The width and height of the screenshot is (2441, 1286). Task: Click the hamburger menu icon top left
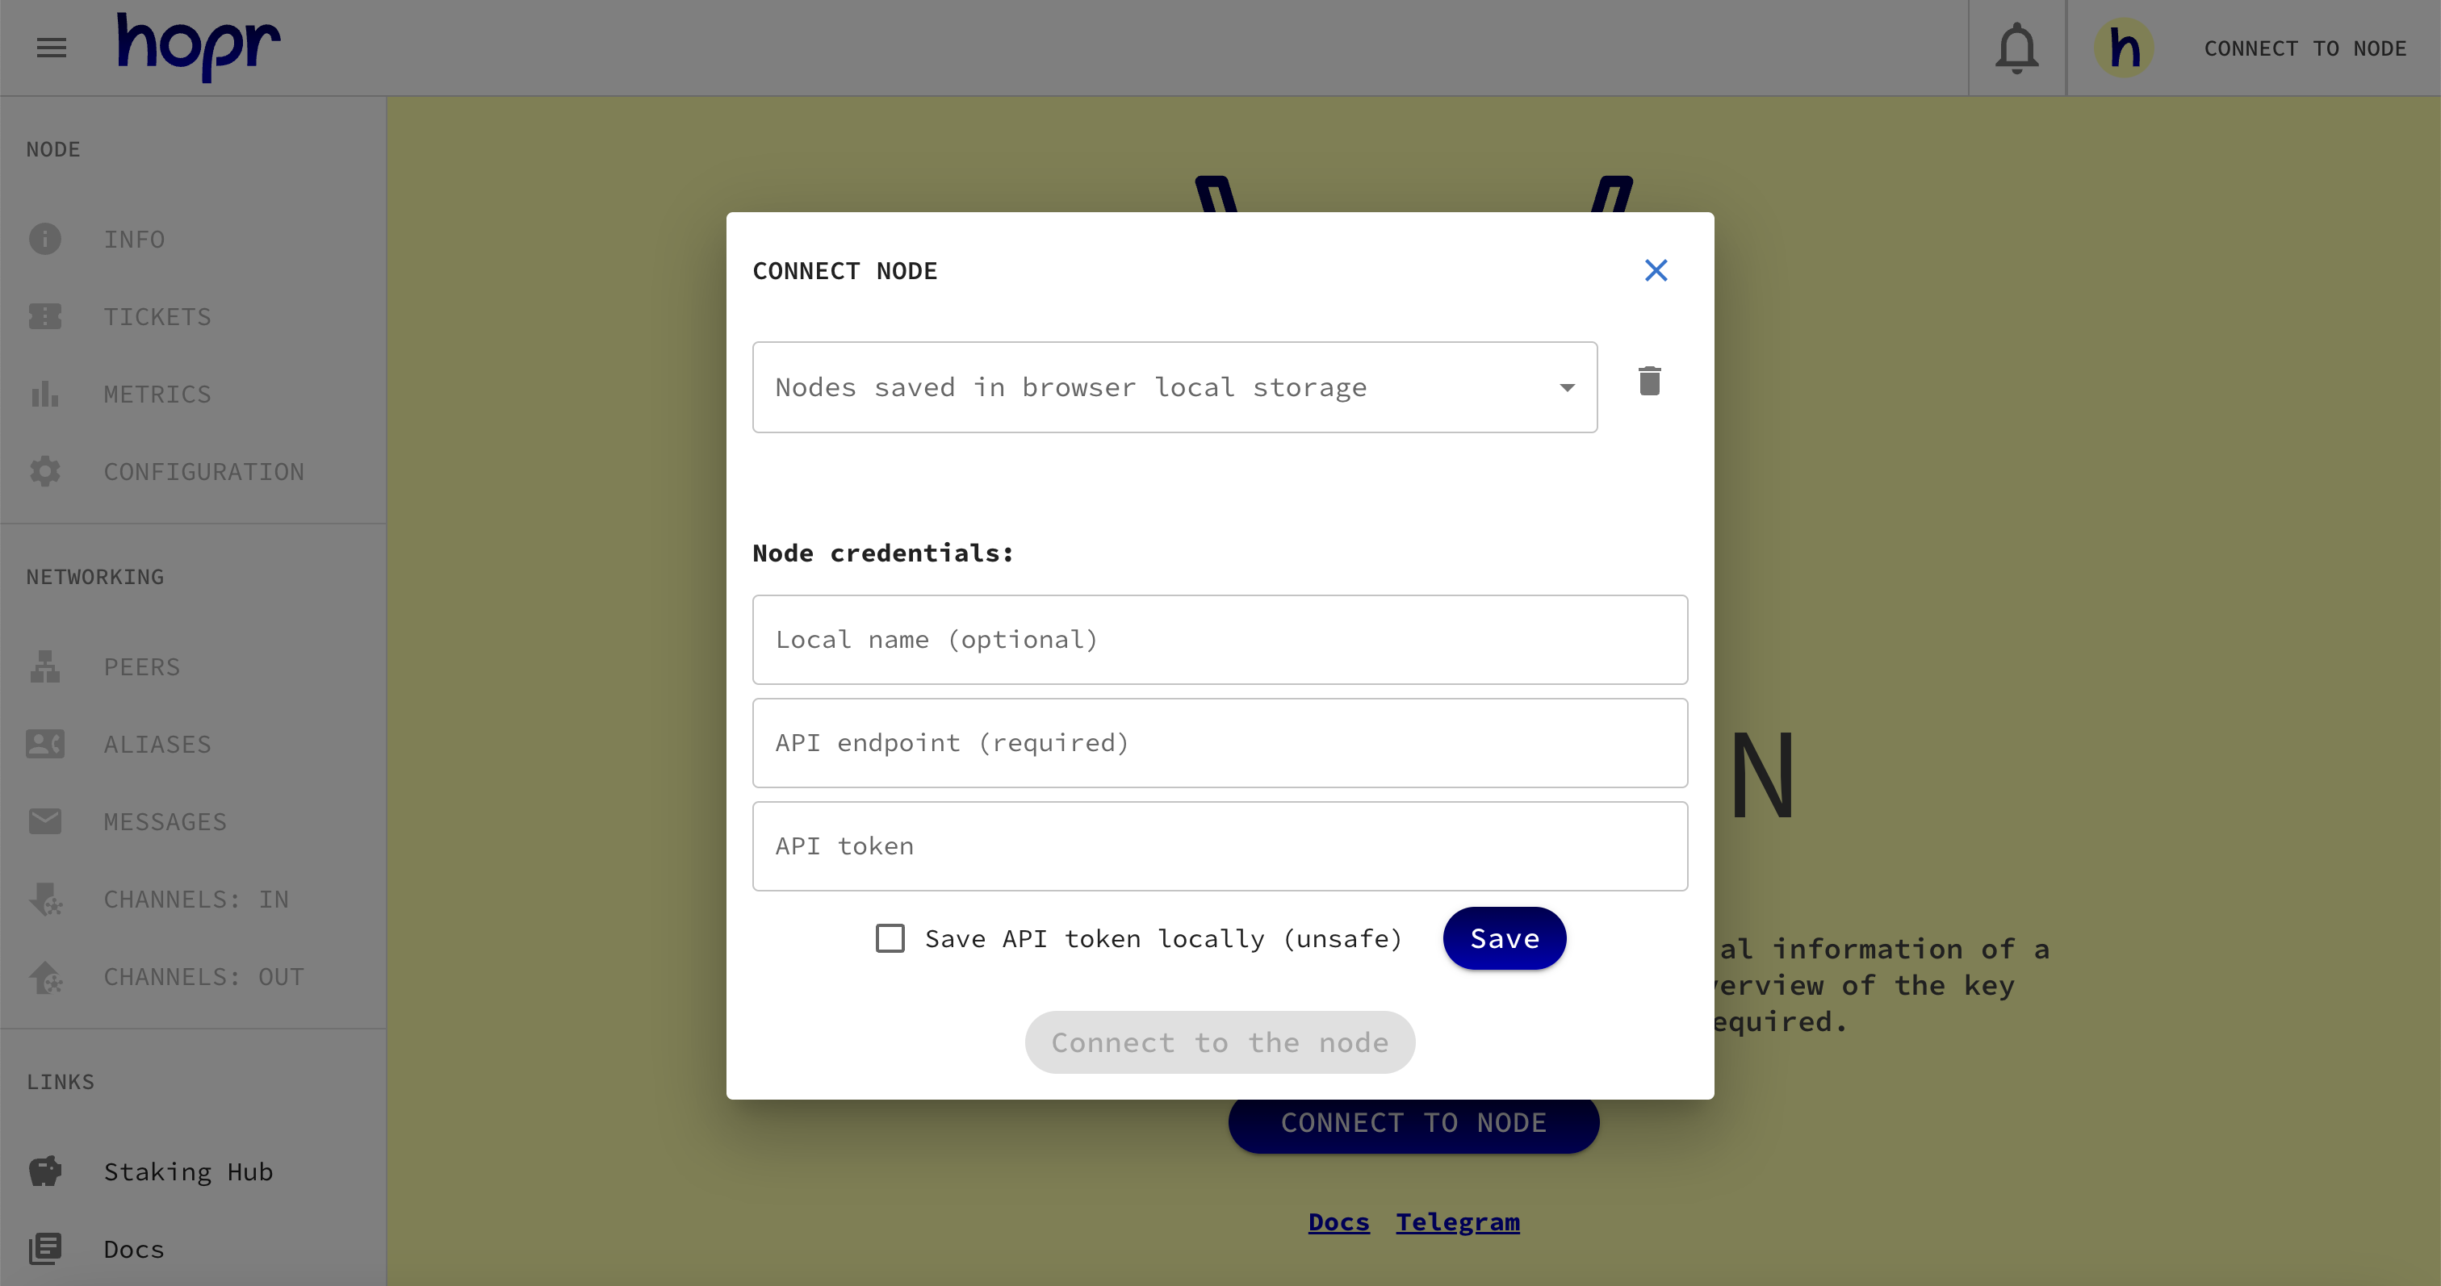pos(52,48)
